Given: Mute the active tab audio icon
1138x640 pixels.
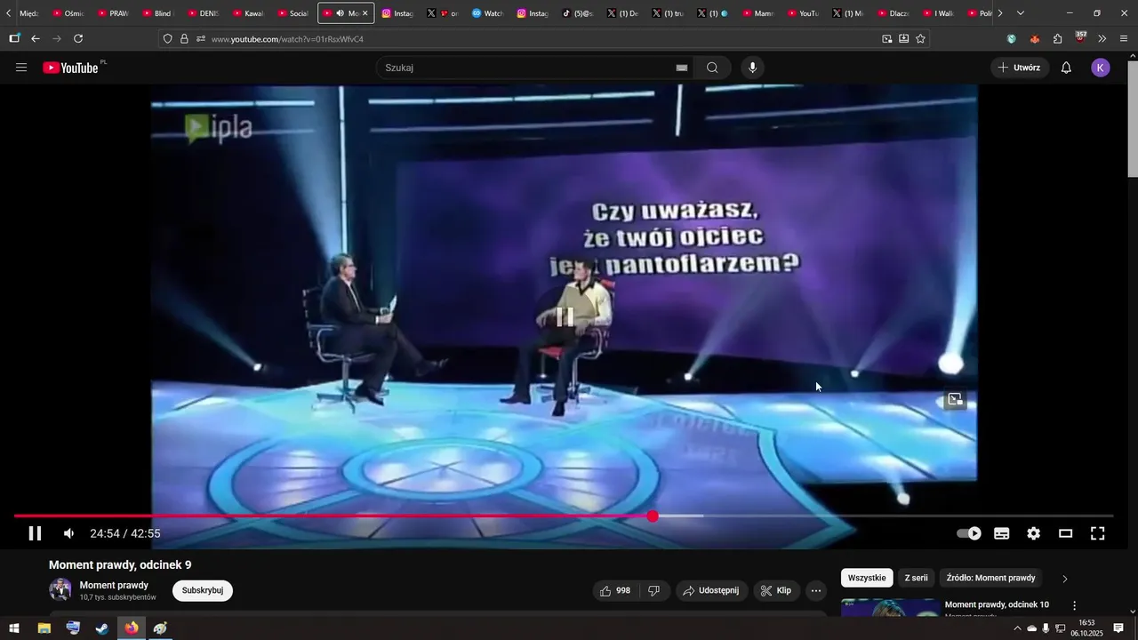Looking at the screenshot, I should 341,13.
